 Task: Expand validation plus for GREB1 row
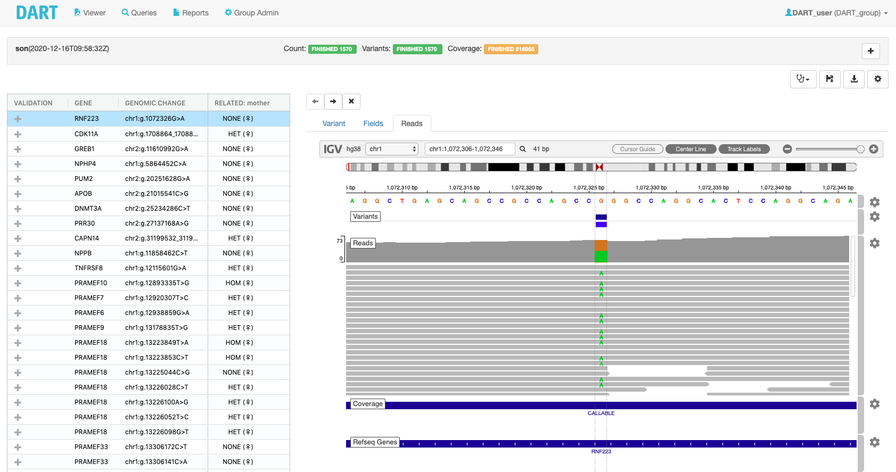18,149
